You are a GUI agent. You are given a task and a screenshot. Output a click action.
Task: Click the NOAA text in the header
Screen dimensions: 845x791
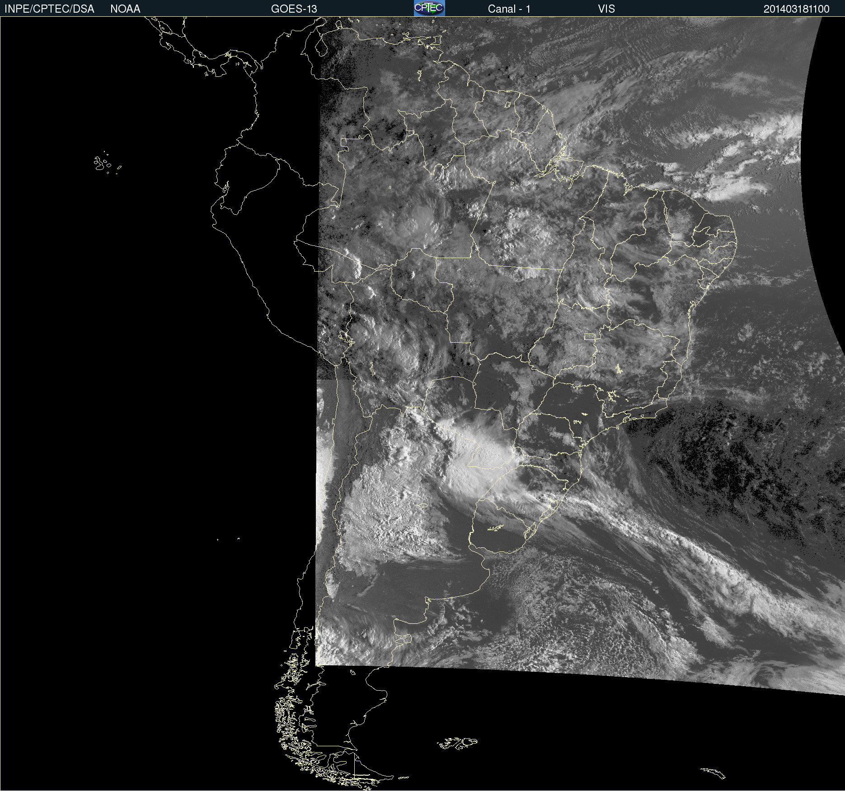pos(125,9)
